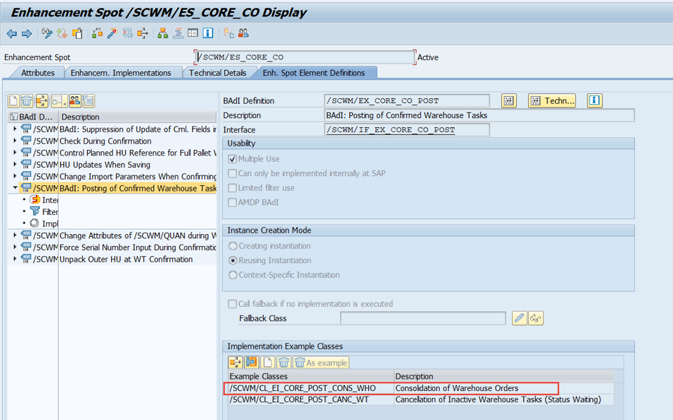Viewport: 673px width, 420px height.
Task: Click the BAdI Description text field
Action: tap(480, 115)
